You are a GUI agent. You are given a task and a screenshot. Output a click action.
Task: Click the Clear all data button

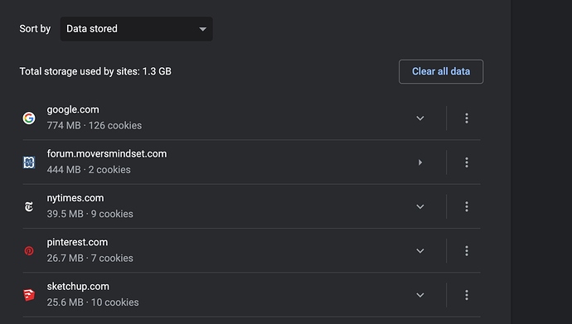(441, 71)
